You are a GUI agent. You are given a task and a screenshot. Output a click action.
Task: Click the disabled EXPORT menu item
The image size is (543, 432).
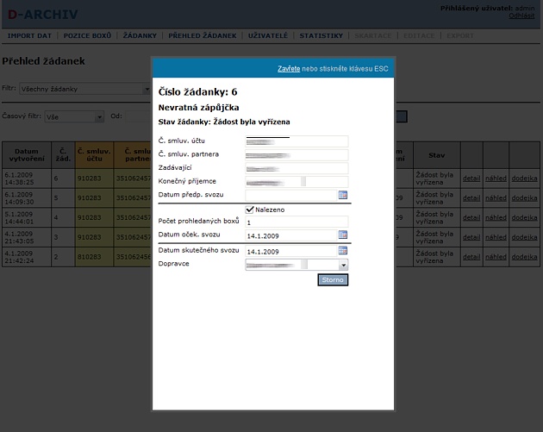pos(460,35)
